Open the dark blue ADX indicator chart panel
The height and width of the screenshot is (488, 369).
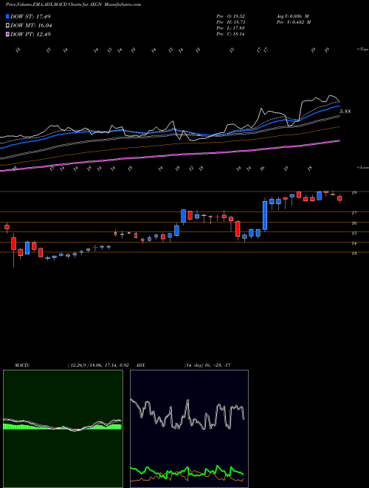click(x=189, y=429)
